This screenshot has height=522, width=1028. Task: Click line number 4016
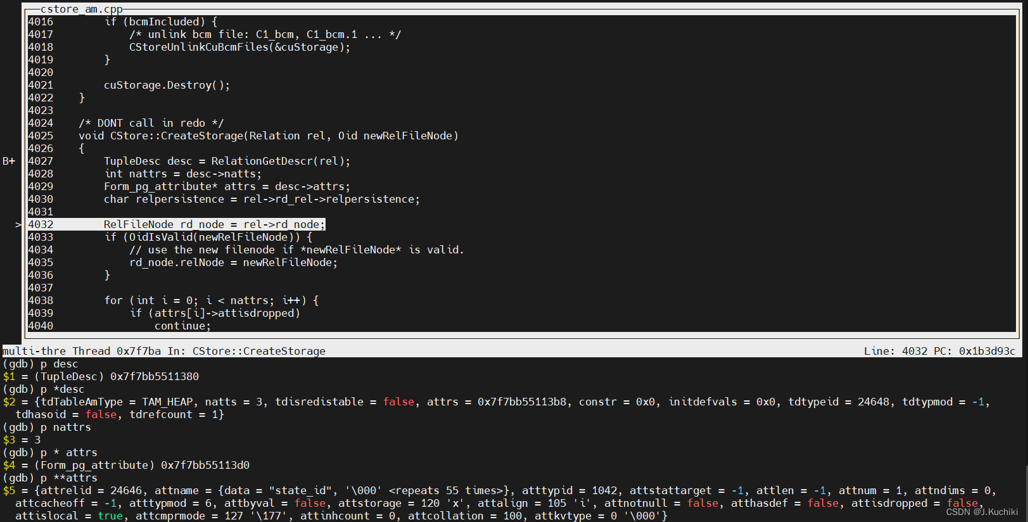(x=41, y=22)
